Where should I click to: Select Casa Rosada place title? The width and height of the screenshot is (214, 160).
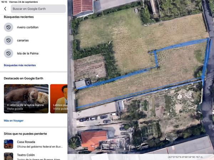pyautogui.click(x=26, y=142)
